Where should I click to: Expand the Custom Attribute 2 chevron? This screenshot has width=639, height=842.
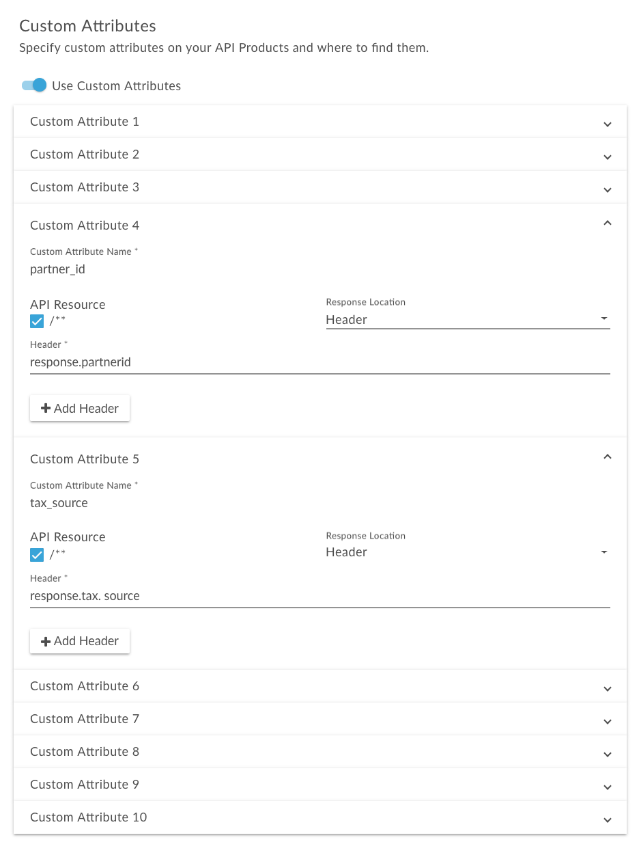(607, 157)
